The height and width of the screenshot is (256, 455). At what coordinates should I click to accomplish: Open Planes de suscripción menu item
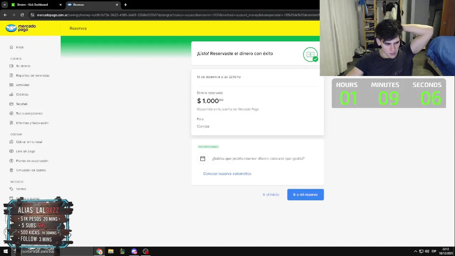point(32,161)
